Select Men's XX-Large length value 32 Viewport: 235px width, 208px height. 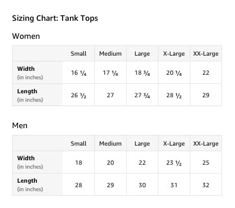pyautogui.click(x=206, y=185)
